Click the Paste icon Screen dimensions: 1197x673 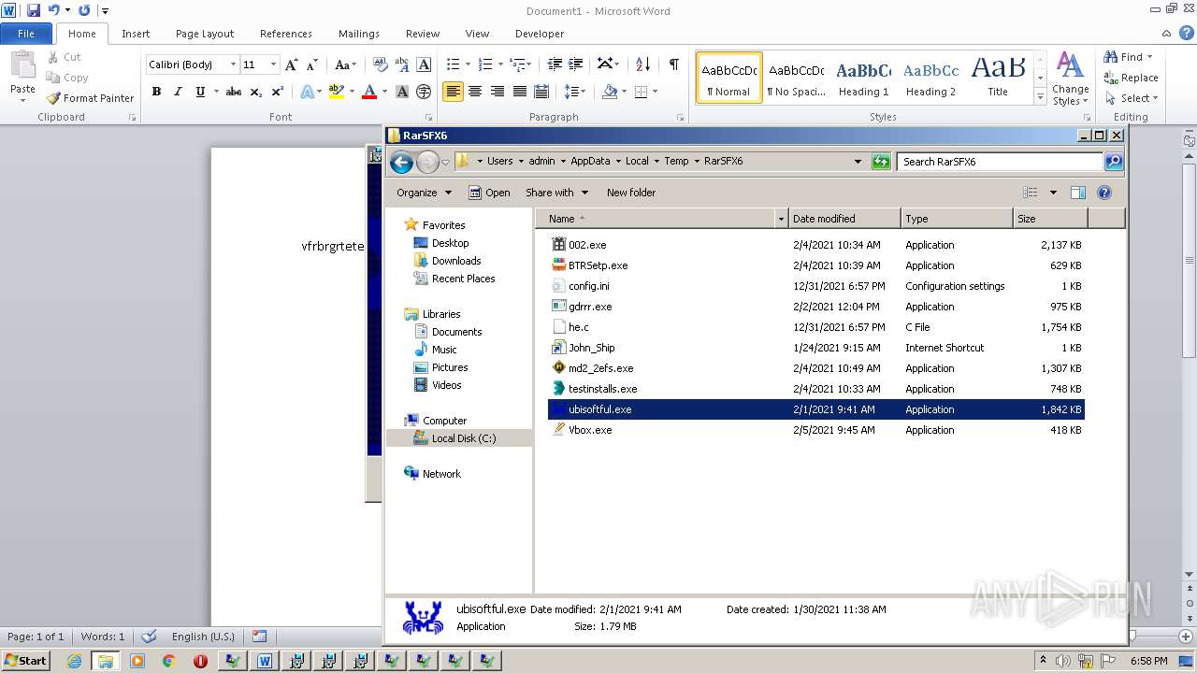[x=22, y=65]
